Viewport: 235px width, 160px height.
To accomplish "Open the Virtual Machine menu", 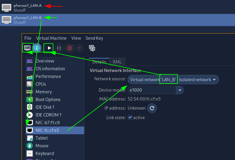I will 51,38.
